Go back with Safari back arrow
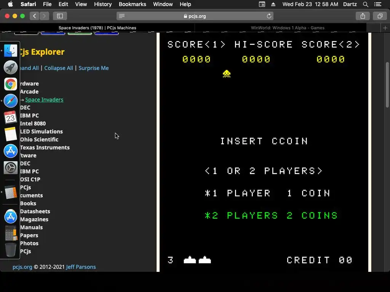 35,16
